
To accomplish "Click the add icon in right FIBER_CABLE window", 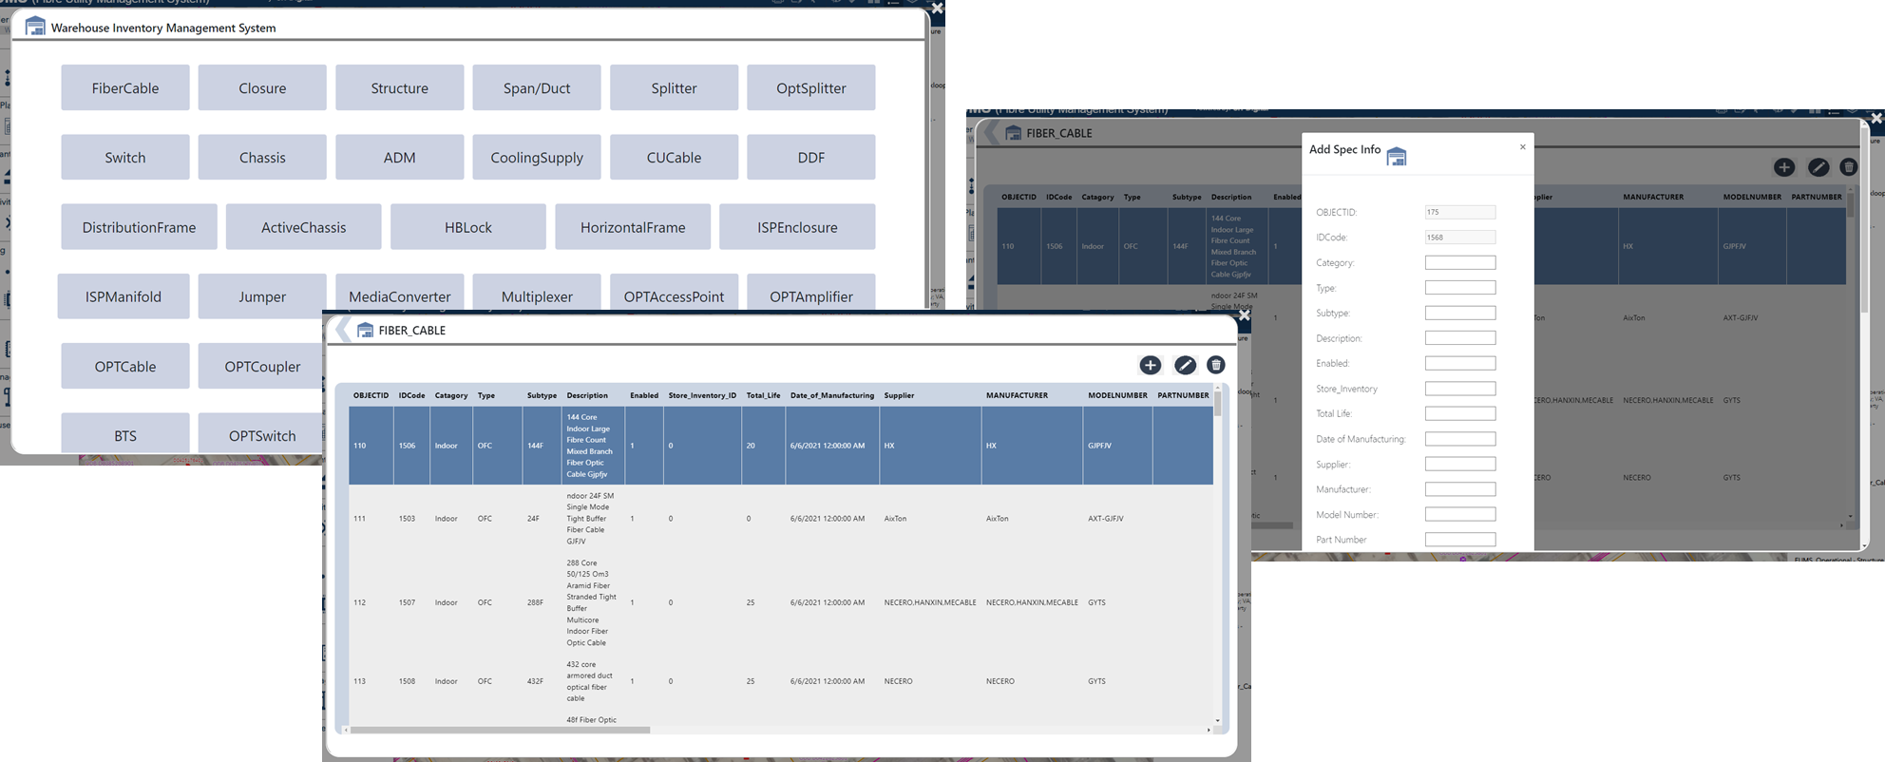I will 1784,167.
